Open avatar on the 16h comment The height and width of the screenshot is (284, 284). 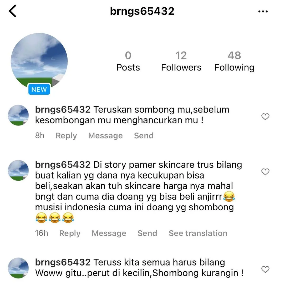18,170
